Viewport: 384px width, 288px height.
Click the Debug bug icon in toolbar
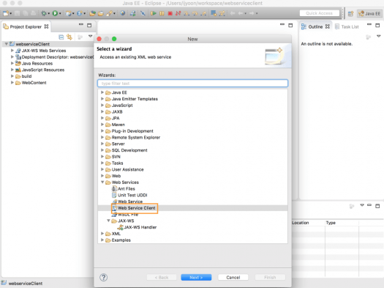tap(44, 13)
